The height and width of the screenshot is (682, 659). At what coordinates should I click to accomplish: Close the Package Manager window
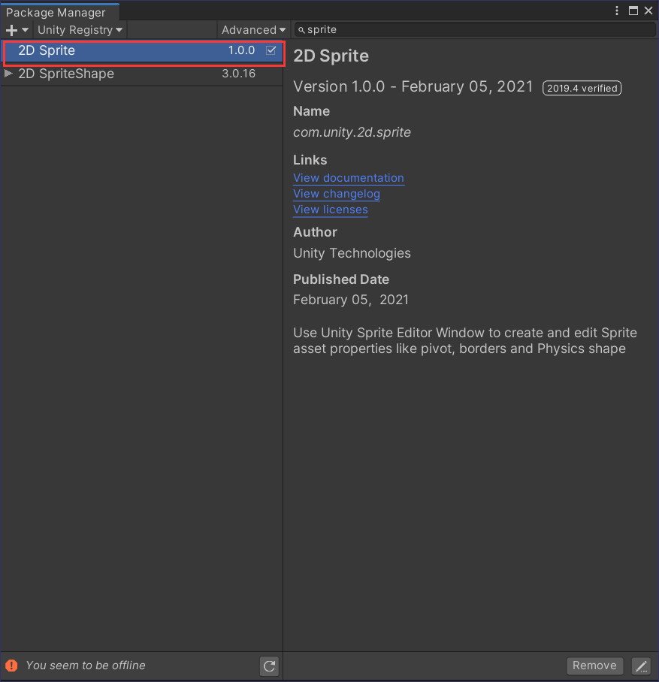[648, 11]
